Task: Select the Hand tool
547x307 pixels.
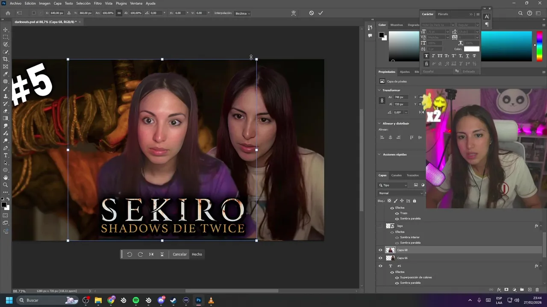Action: point(6,177)
